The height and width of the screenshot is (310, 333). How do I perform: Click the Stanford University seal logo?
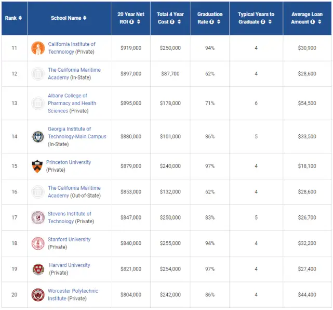[38, 243]
